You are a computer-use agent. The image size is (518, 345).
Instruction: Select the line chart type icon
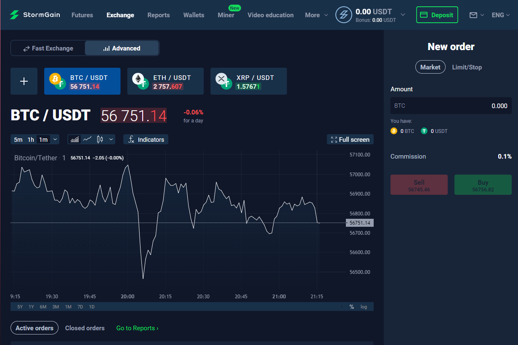pos(88,139)
